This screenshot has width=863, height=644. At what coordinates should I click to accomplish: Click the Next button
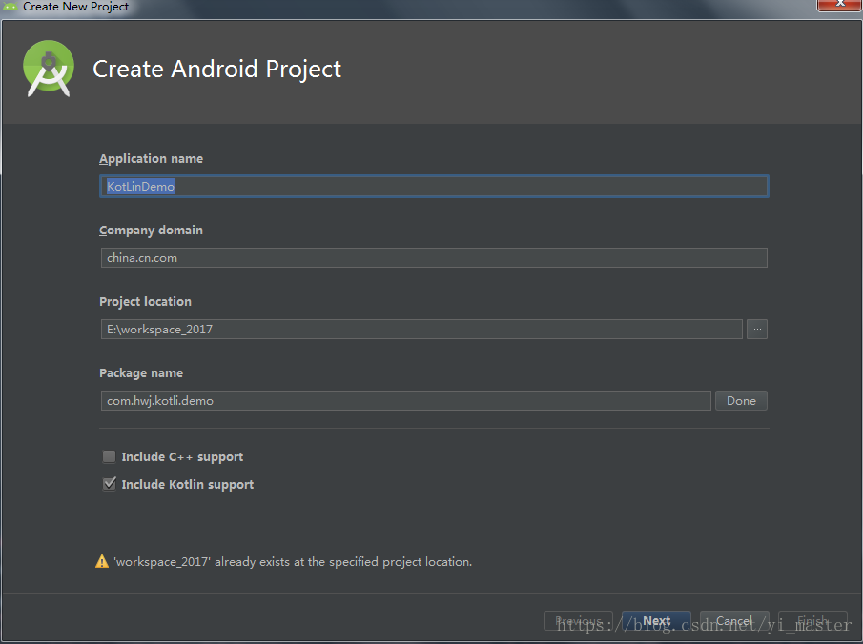(x=656, y=621)
